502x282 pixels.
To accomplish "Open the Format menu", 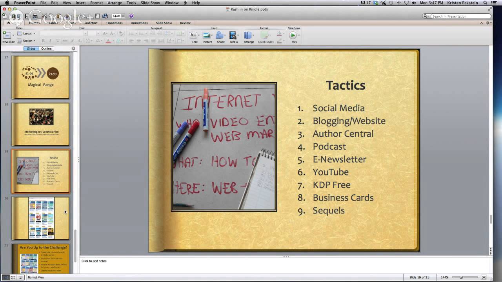I will tap(96, 3).
